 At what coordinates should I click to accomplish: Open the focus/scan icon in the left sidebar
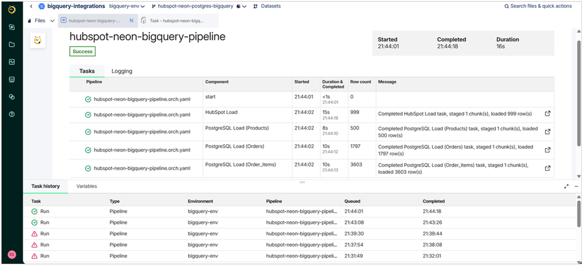[x=11, y=27]
